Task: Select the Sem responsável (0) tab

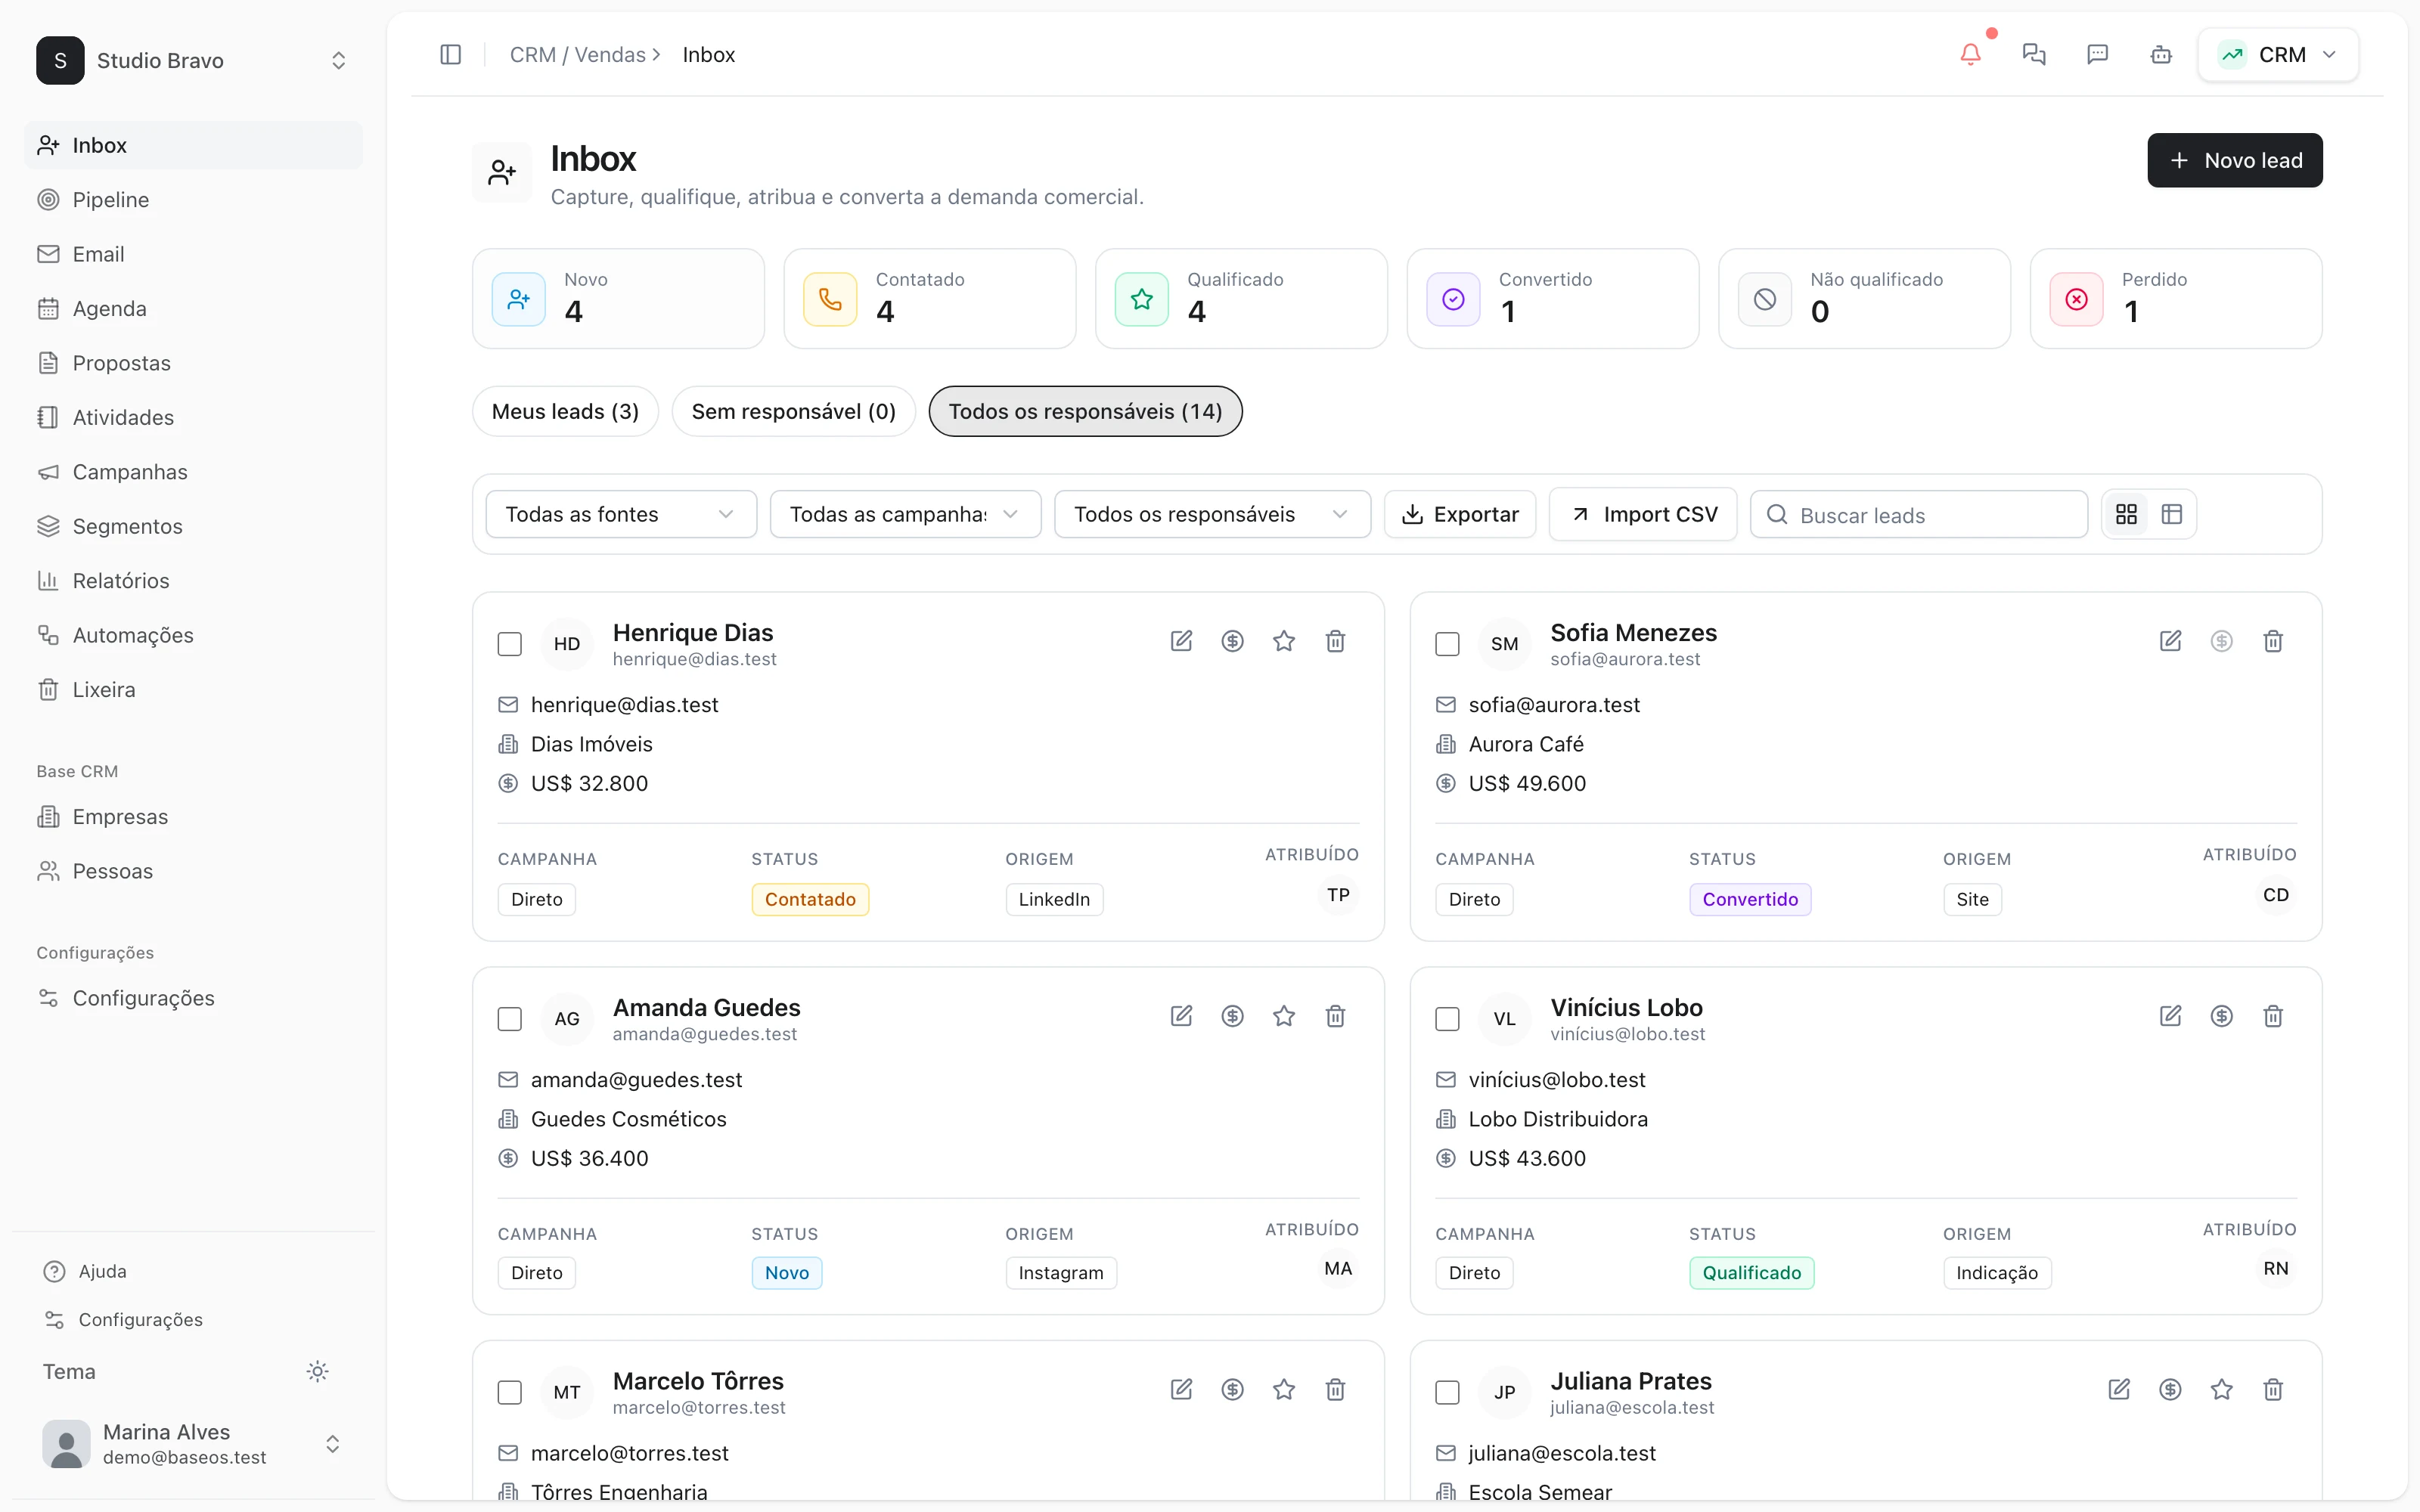Action: (x=793, y=411)
